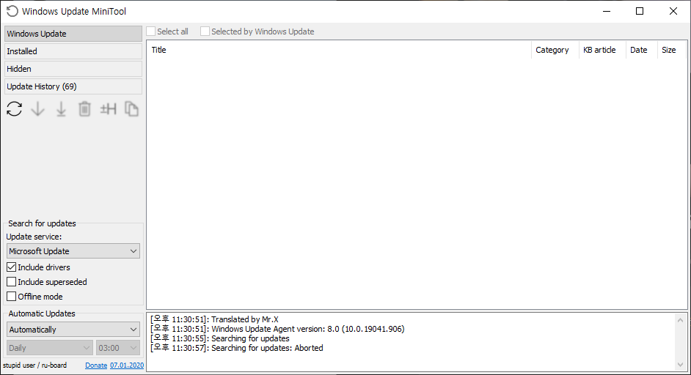Click log scrollbar up arrow
The height and width of the screenshot is (375, 691).
point(680,320)
